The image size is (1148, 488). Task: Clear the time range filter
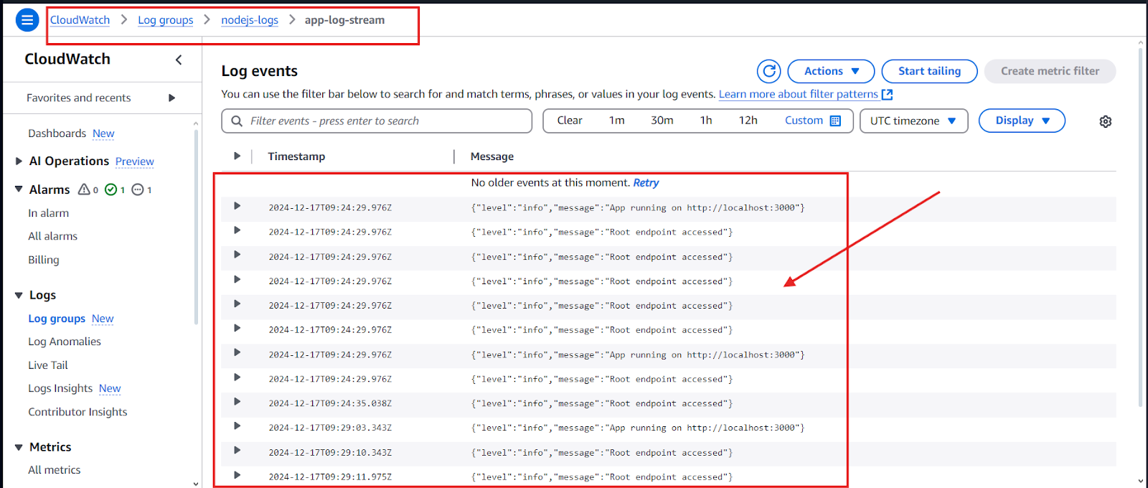pos(570,121)
